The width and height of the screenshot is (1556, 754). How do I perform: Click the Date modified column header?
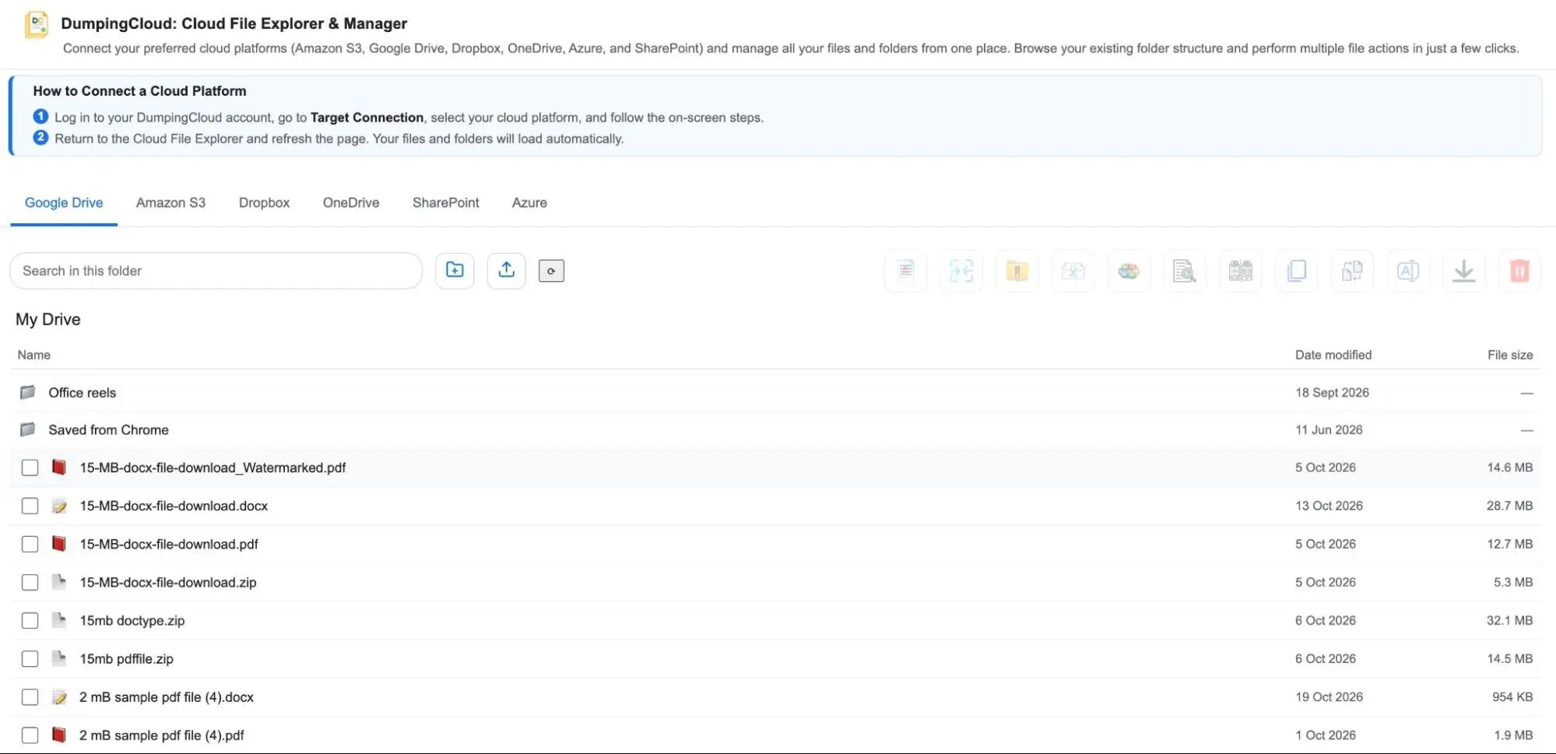[x=1333, y=355]
